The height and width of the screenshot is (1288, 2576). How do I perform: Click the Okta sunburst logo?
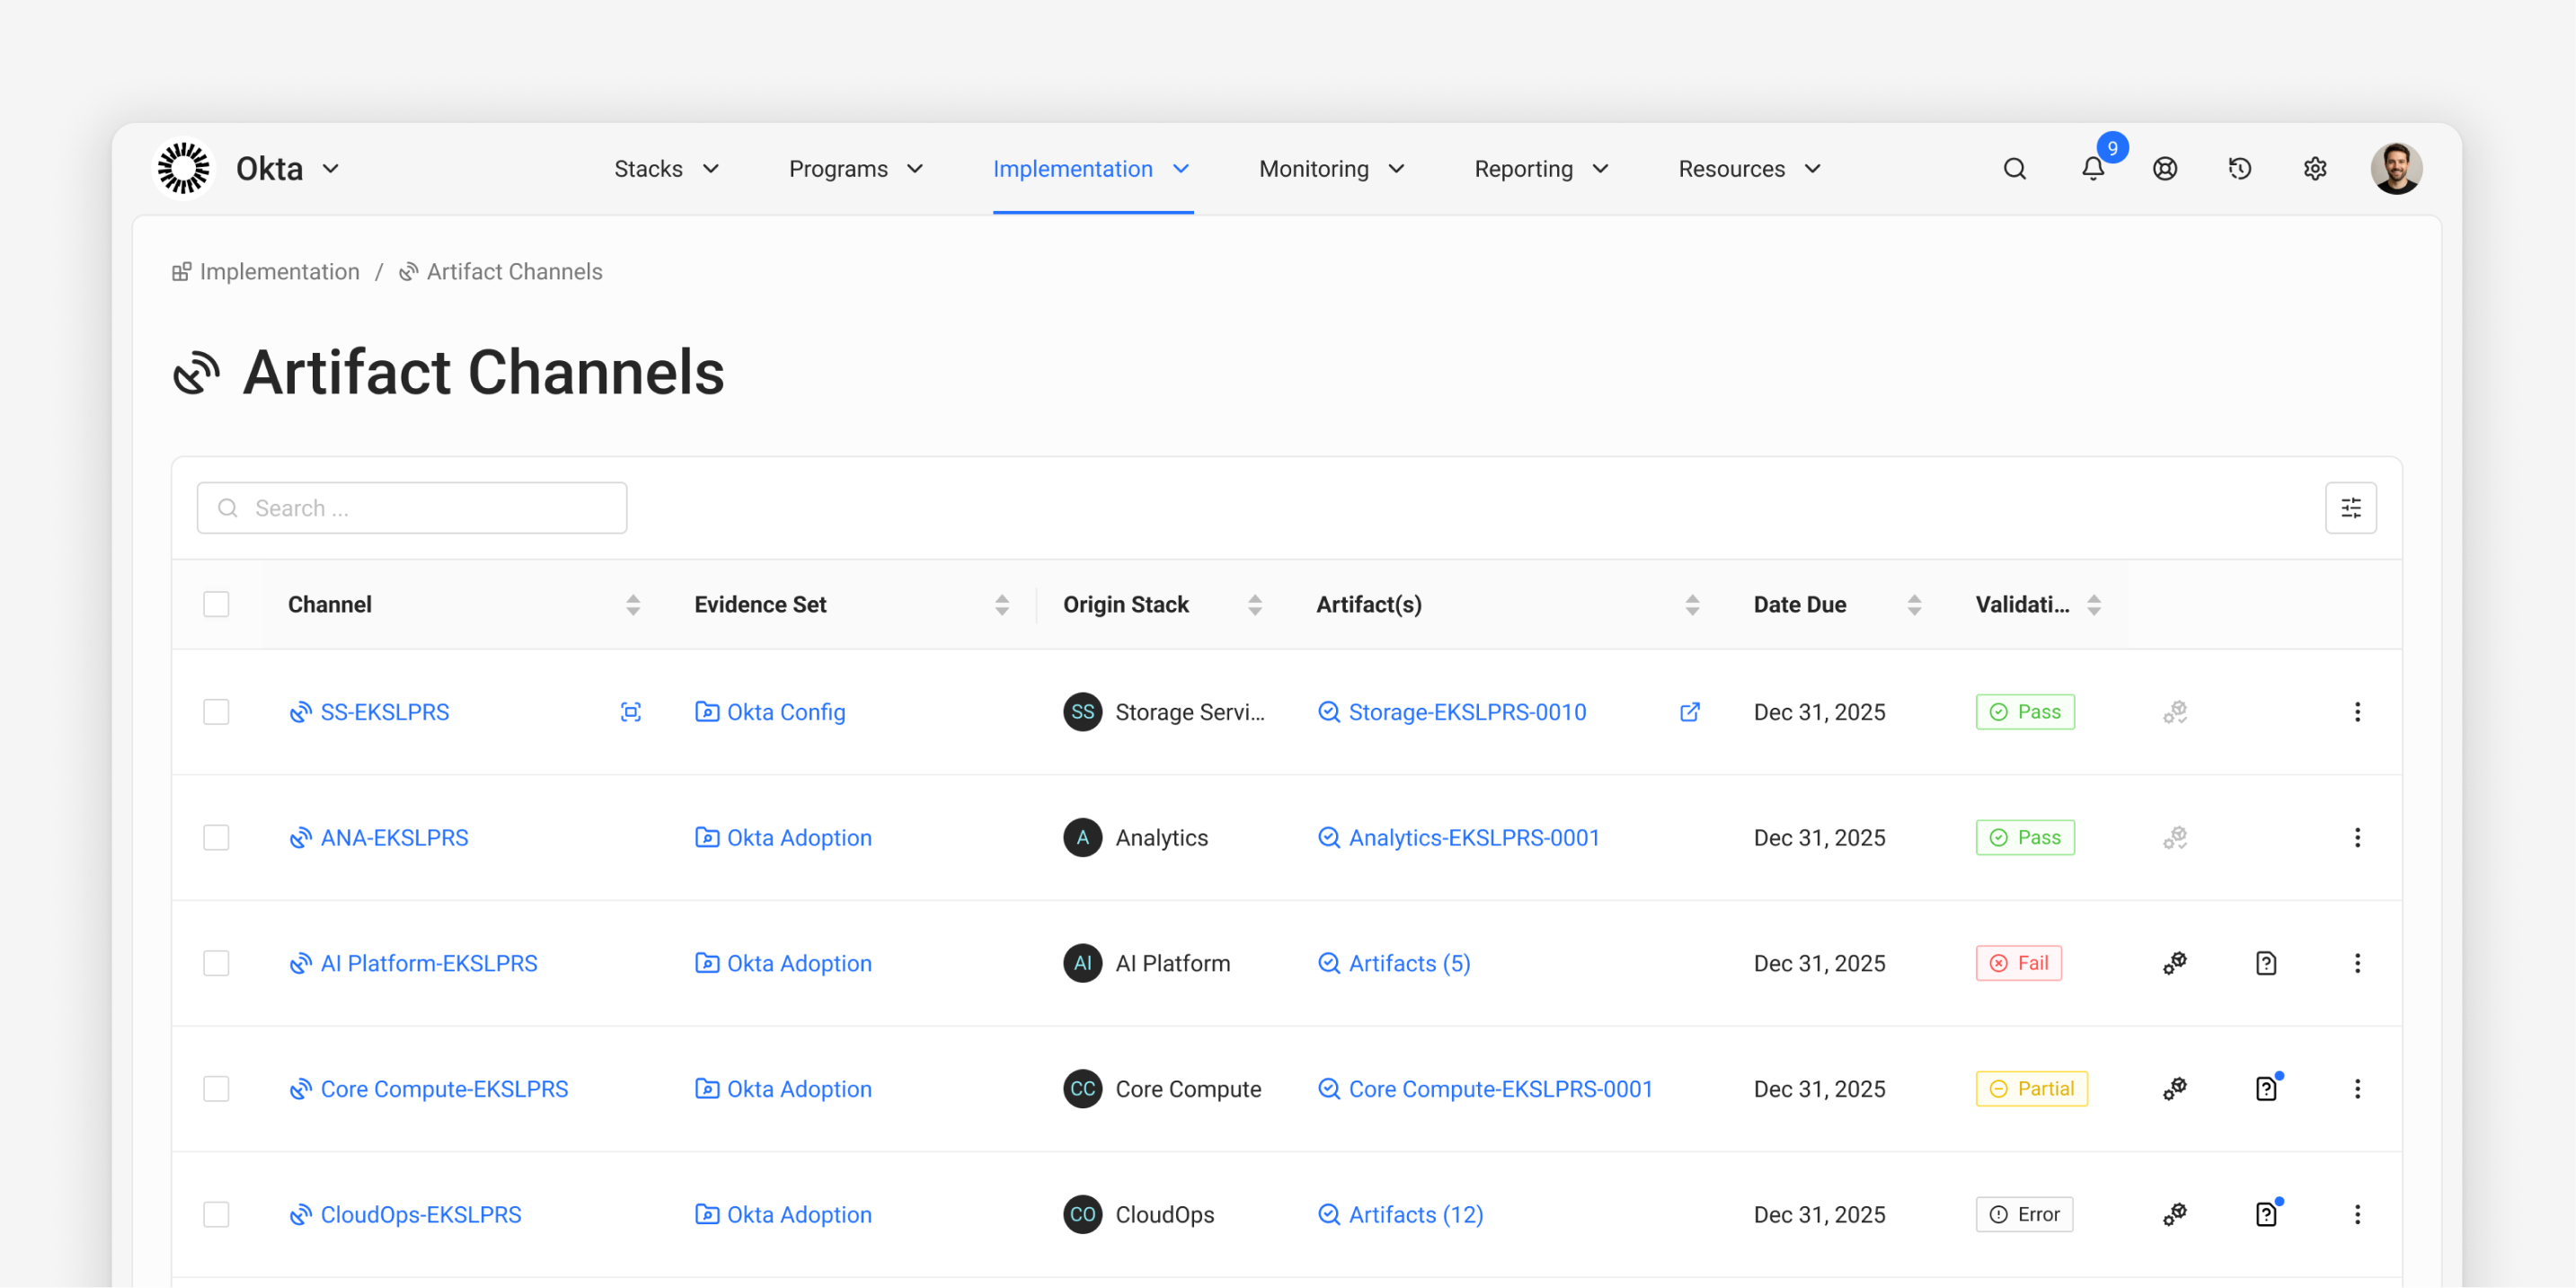[184, 168]
